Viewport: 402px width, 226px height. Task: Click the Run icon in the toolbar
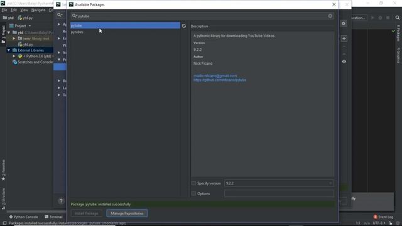[372, 18]
